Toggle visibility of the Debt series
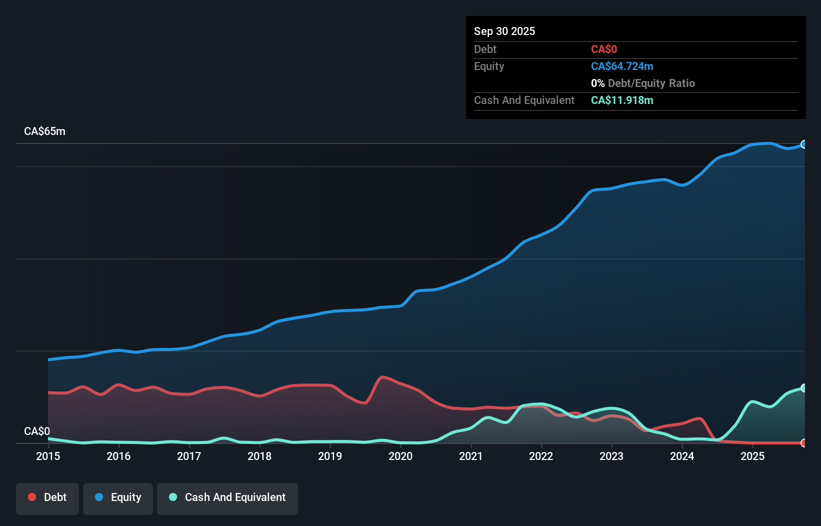This screenshot has height=526, width=821. pyautogui.click(x=47, y=497)
